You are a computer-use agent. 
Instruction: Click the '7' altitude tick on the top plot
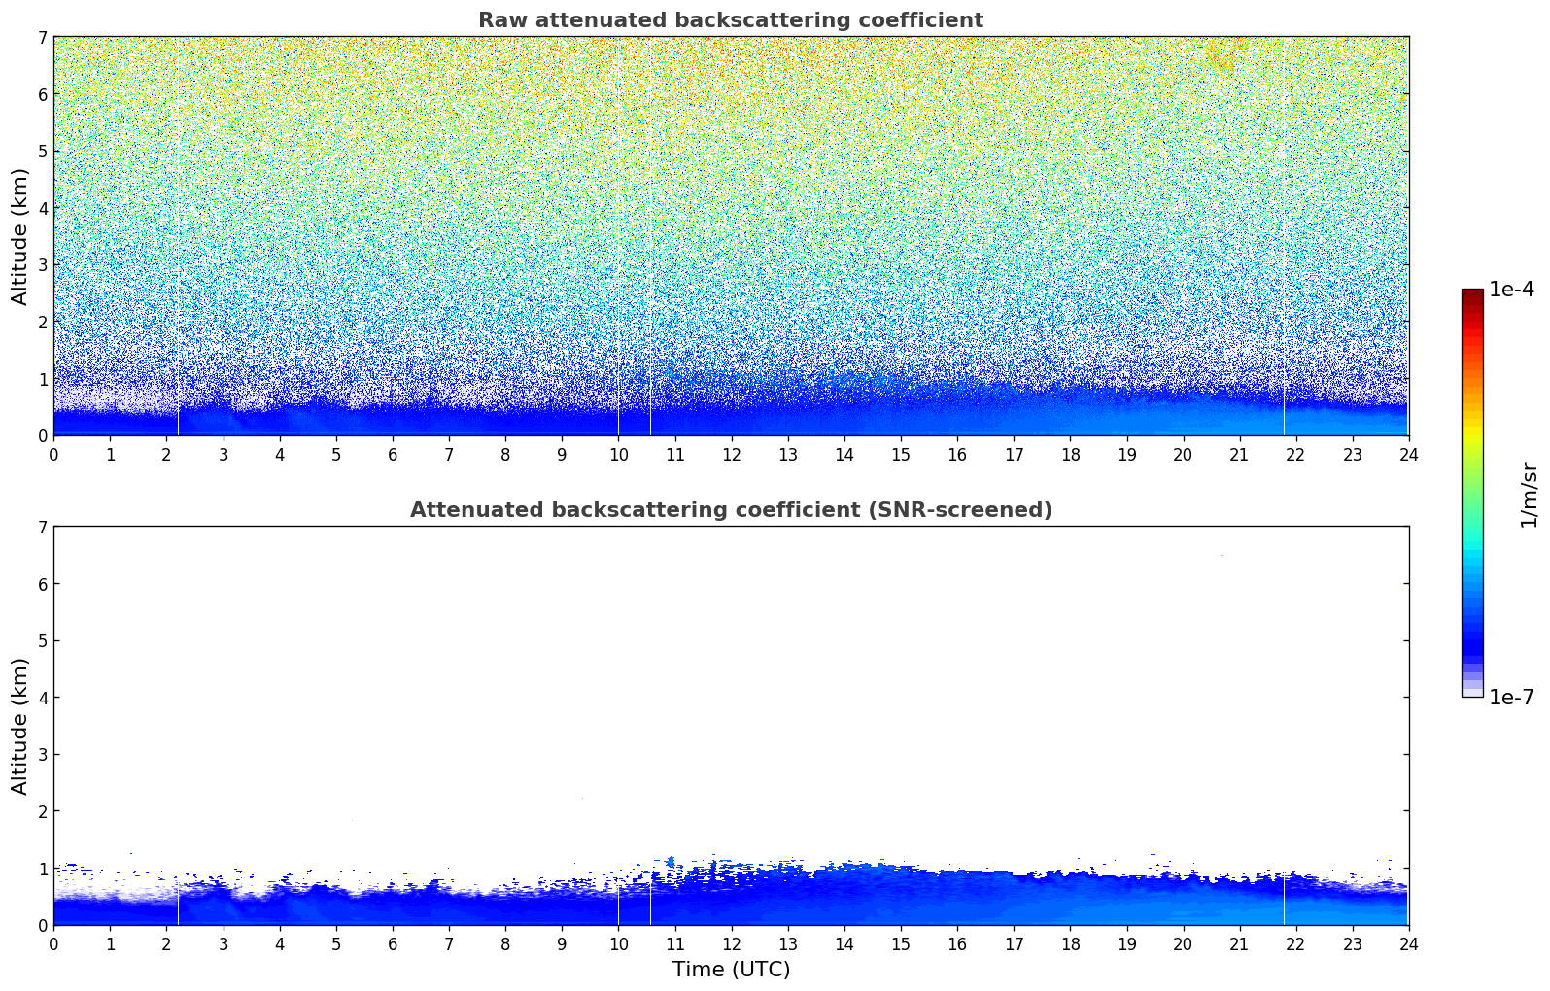click(x=43, y=38)
